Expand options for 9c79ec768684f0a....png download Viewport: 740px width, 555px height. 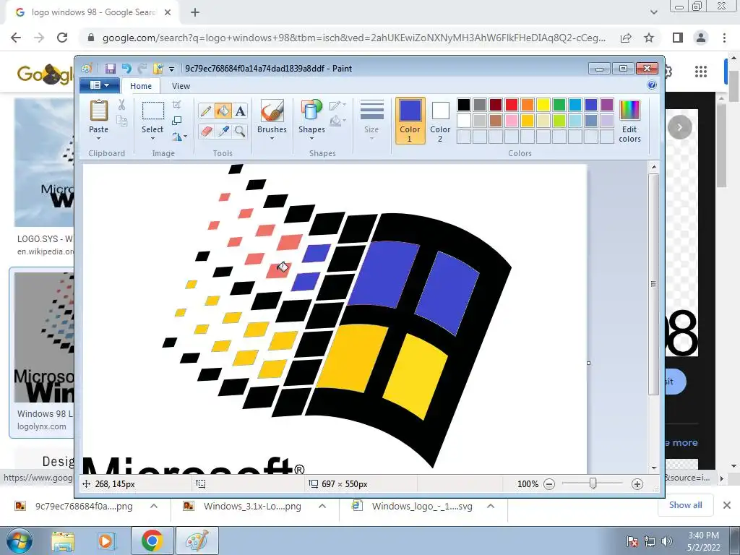(x=154, y=506)
